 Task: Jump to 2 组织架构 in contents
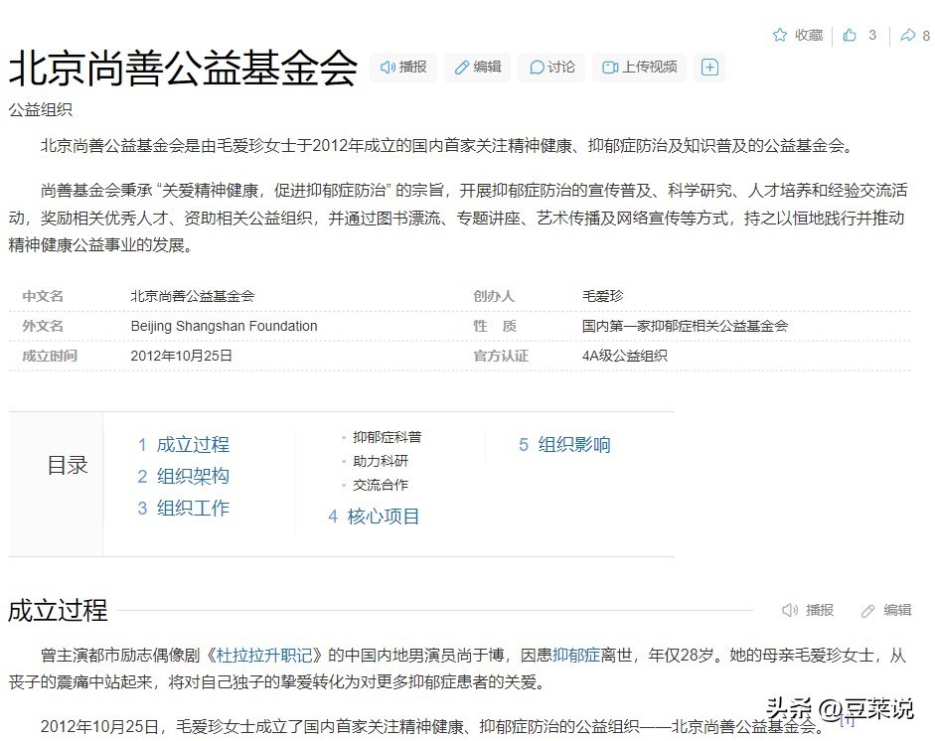pyautogui.click(x=184, y=477)
